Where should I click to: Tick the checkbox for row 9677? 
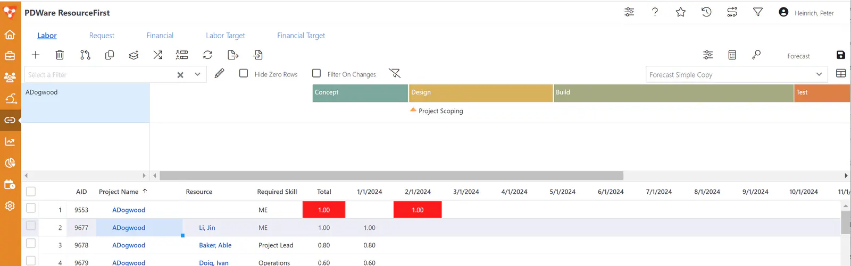[x=31, y=226]
